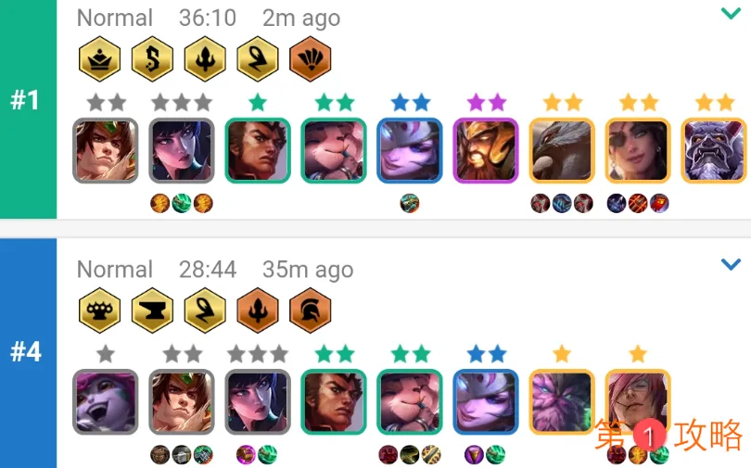Open the blue #4 placement banner

point(28,353)
